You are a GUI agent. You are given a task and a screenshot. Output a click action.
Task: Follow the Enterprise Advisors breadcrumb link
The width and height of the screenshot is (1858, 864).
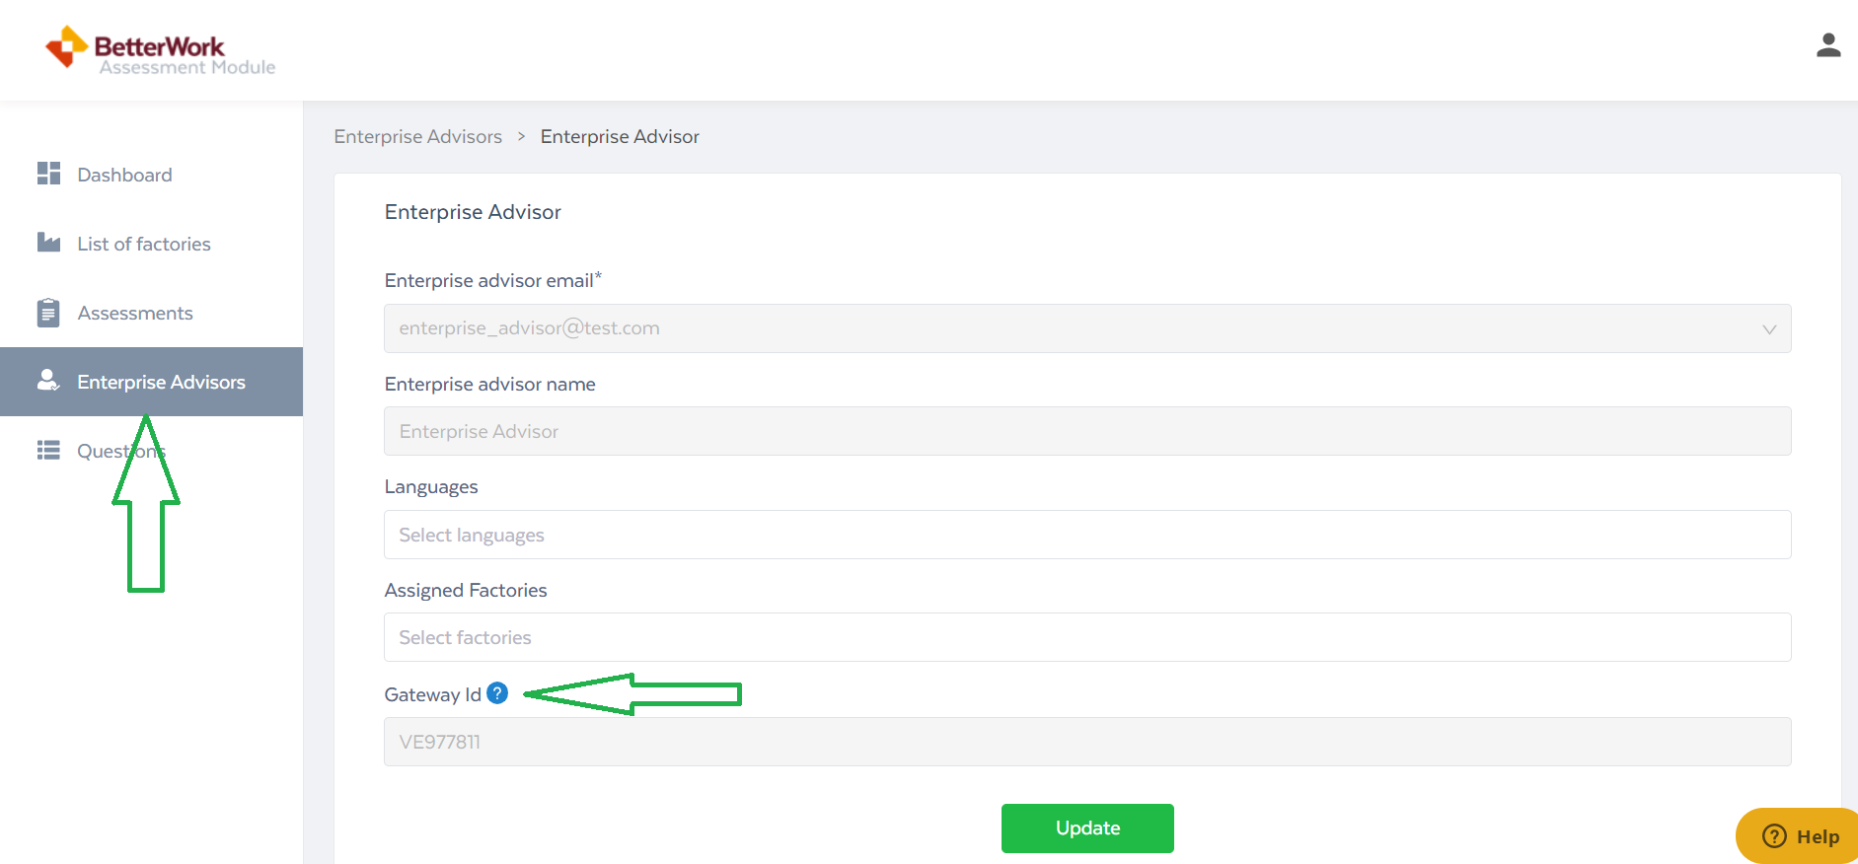tap(417, 136)
